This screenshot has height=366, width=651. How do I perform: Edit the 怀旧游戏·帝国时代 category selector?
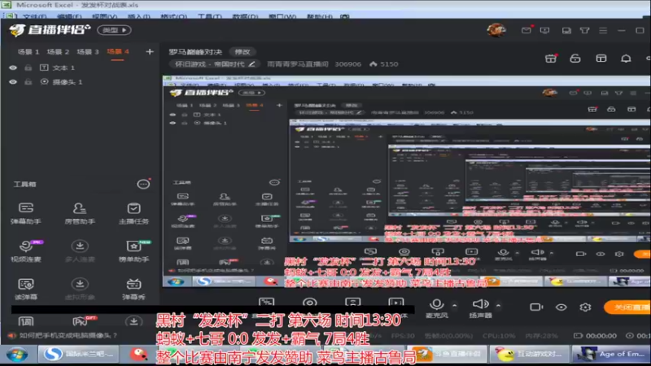point(215,64)
